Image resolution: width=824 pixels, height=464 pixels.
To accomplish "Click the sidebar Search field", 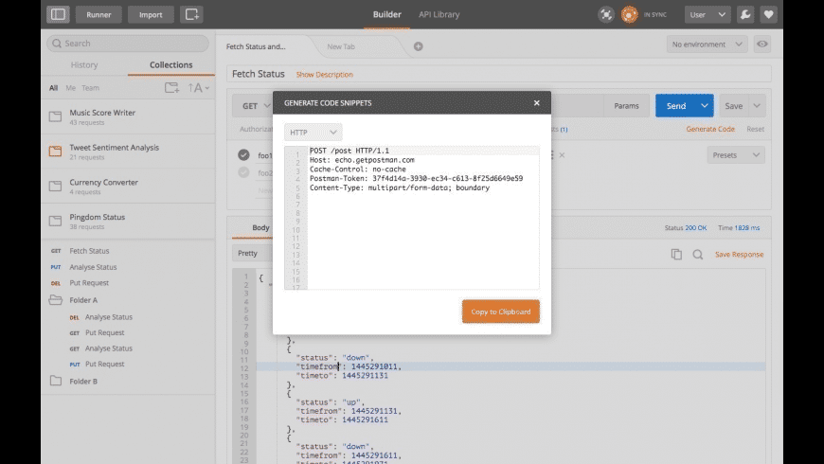I will click(x=128, y=44).
